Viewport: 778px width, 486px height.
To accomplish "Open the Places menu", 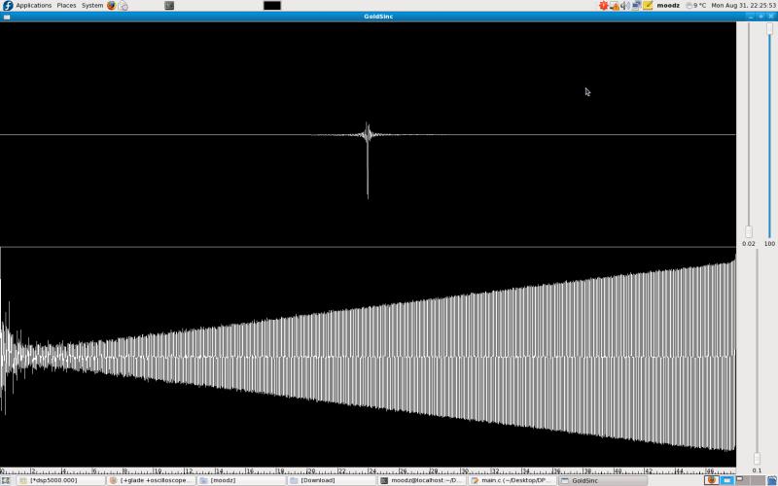I will point(66,5).
